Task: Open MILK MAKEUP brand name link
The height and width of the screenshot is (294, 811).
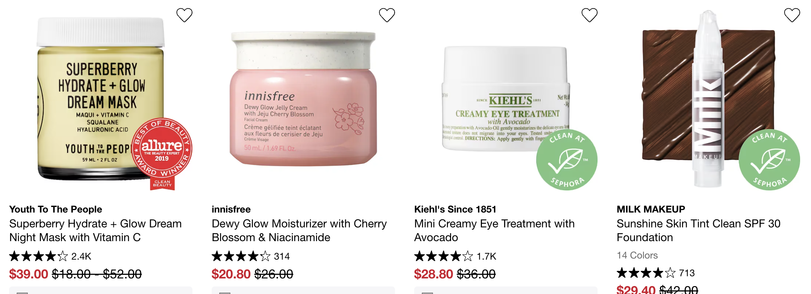Action: [x=651, y=209]
